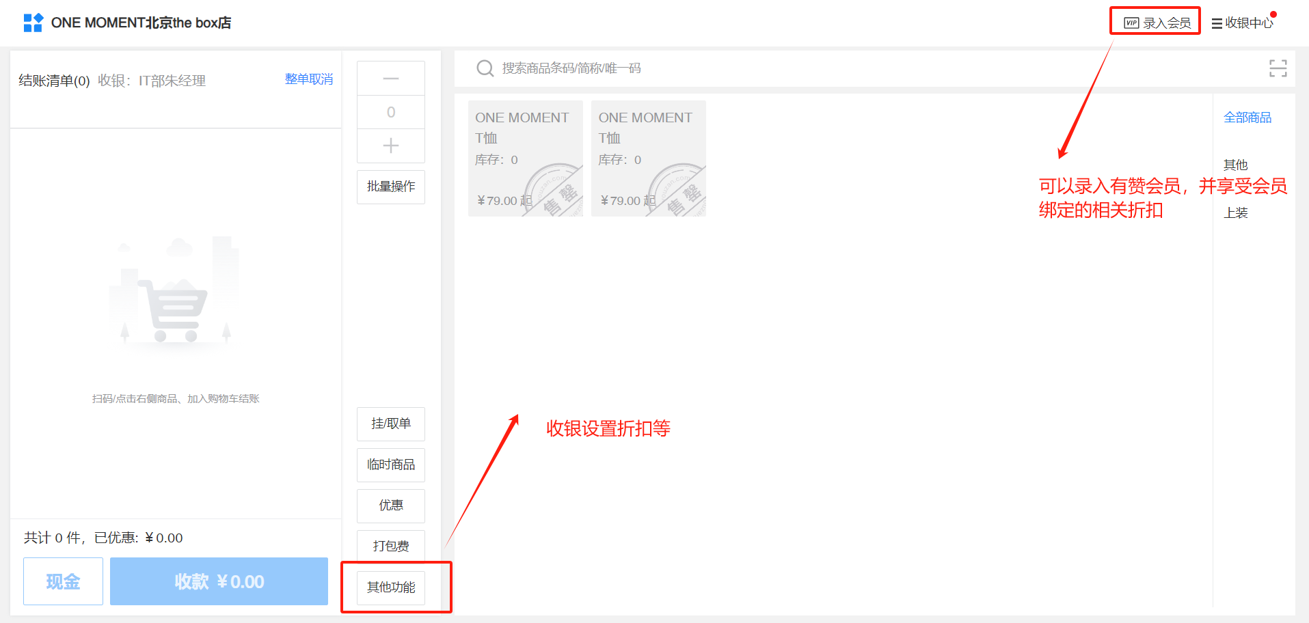Image resolution: width=1309 pixels, height=623 pixels.
Task: Click the barcode scan icon in search bar
Action: [1278, 68]
